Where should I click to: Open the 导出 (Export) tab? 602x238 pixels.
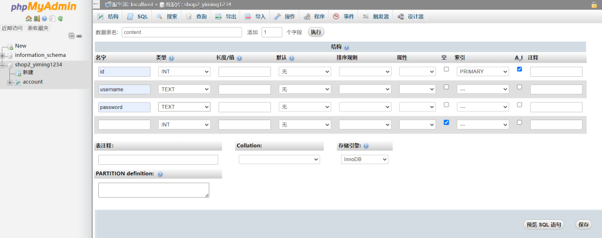point(226,16)
